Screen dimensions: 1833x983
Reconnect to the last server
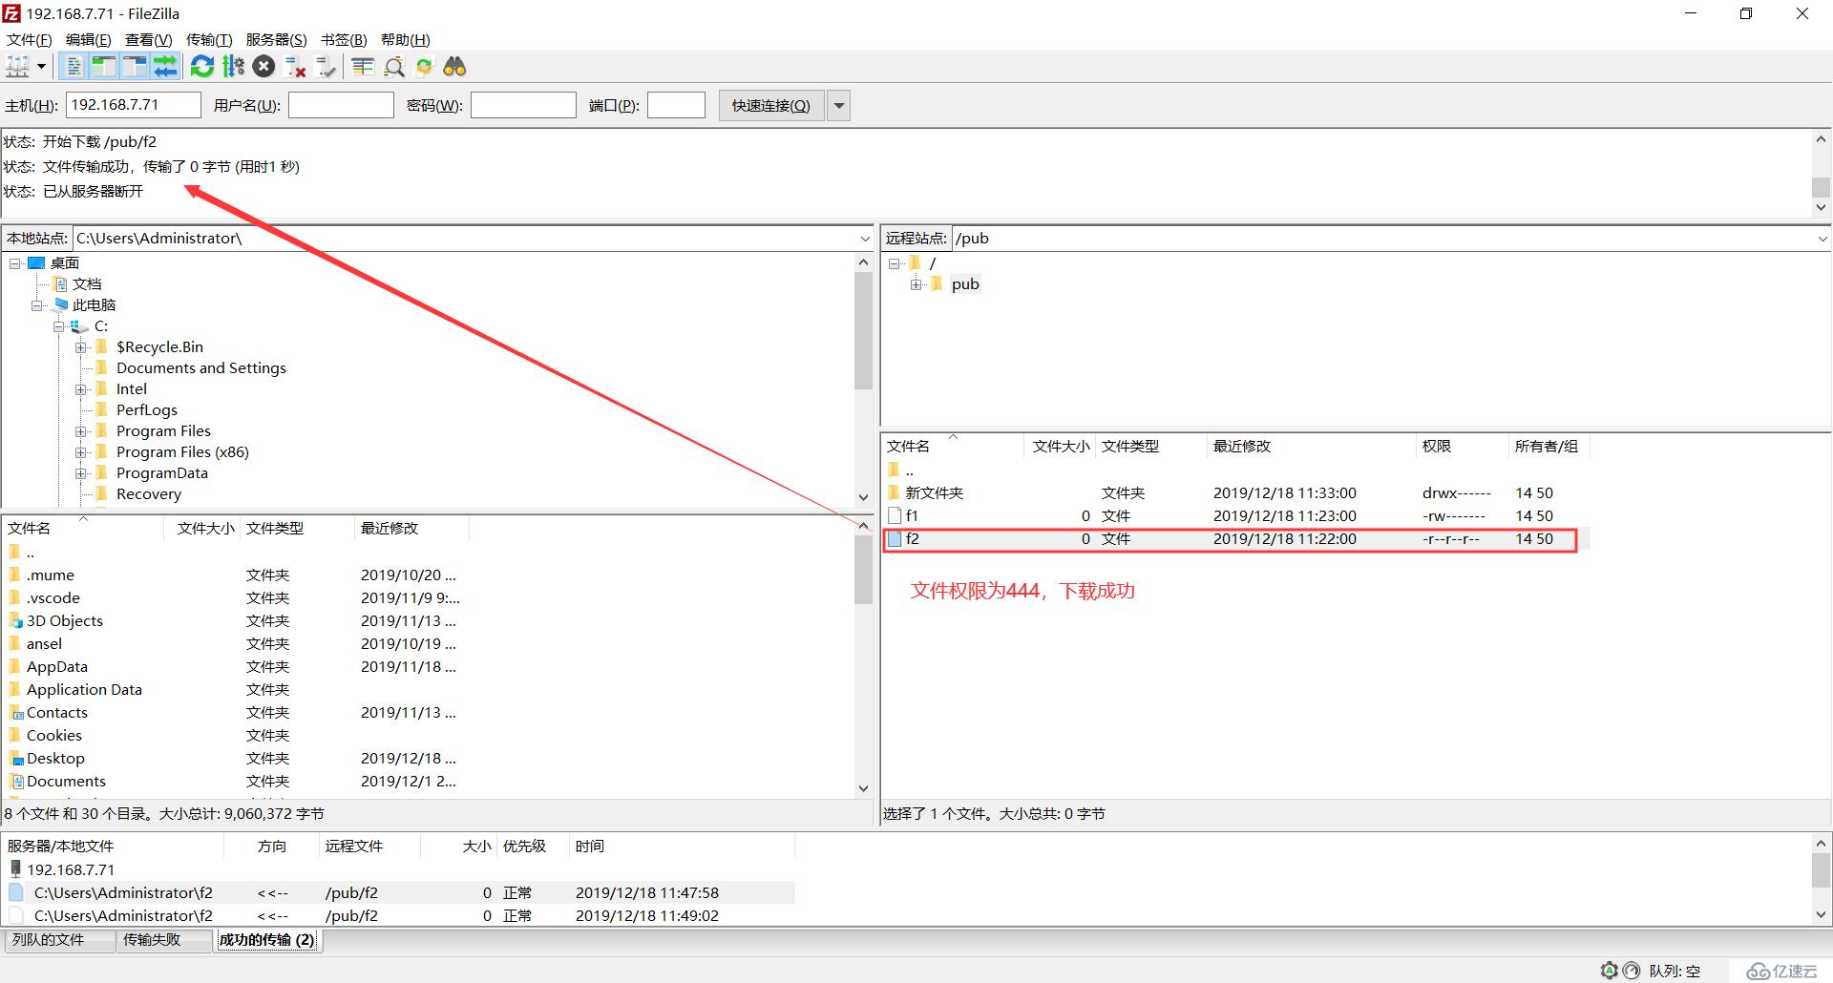pos(326,67)
